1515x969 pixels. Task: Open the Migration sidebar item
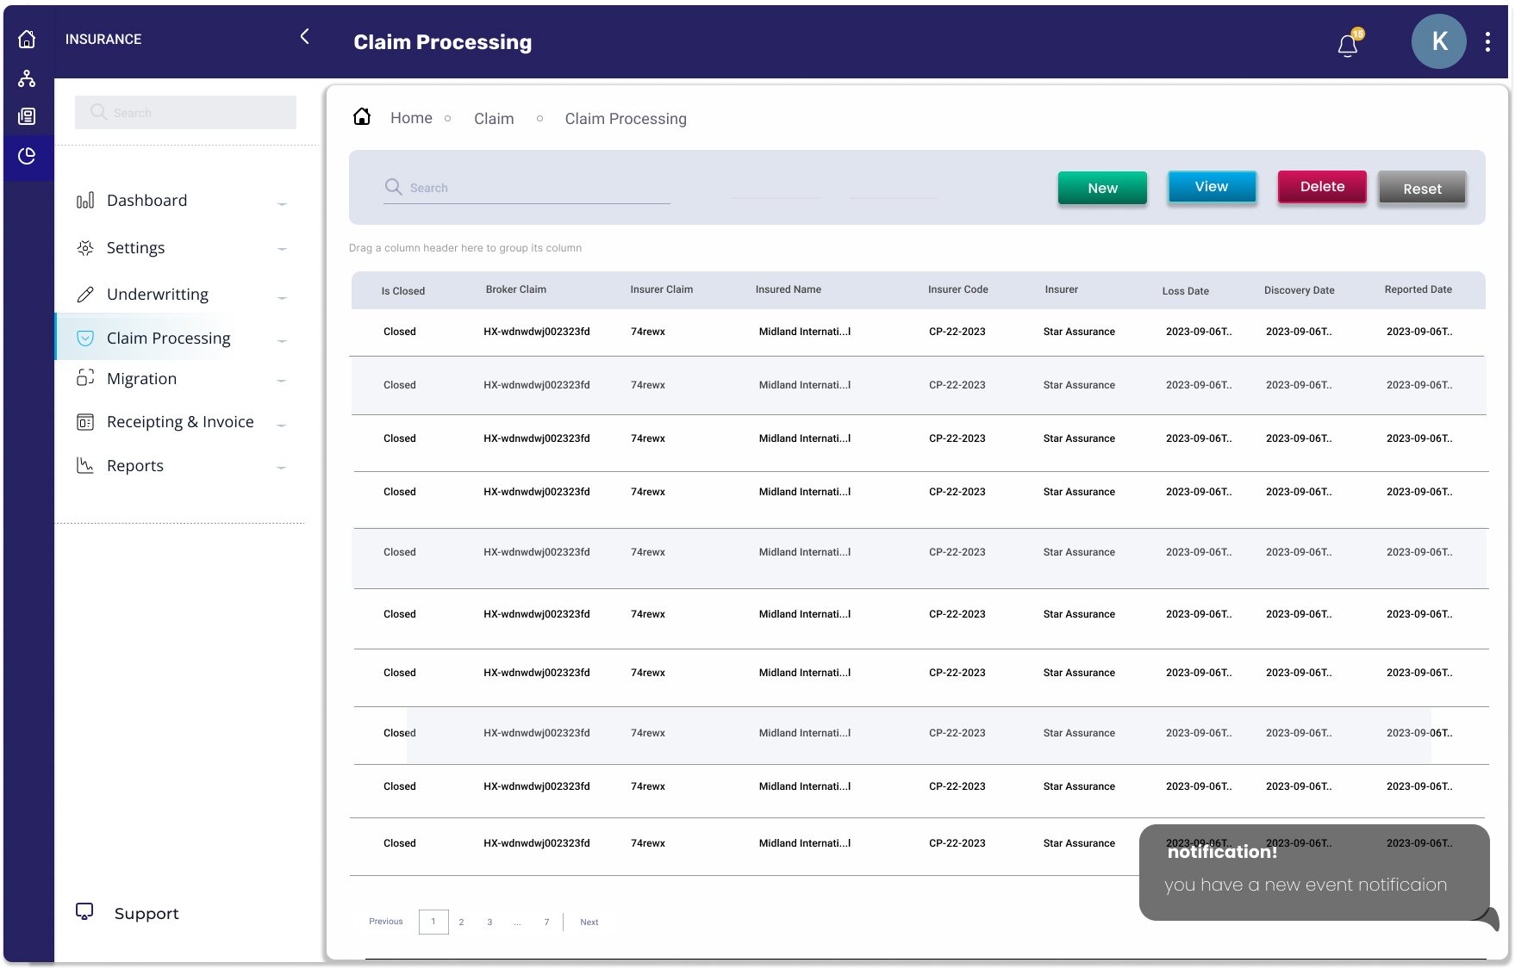click(x=141, y=379)
